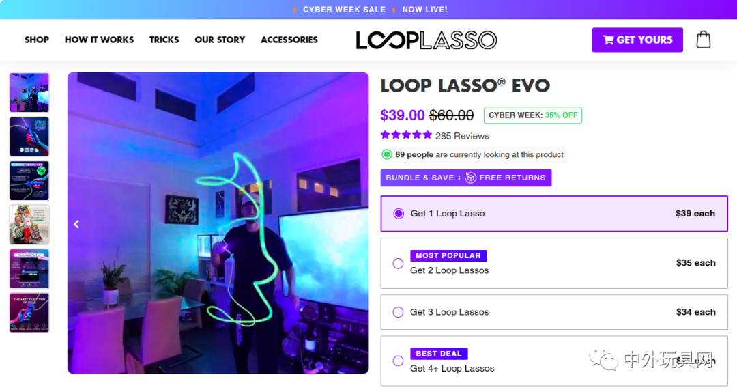737x392 pixels.
Task: Select the first product thumbnail
Action: click(x=29, y=92)
